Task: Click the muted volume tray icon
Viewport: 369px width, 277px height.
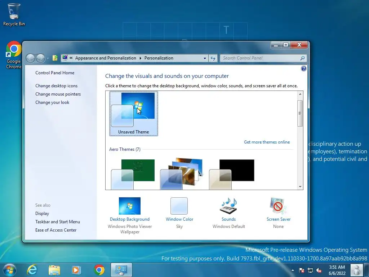Action: [x=319, y=270]
